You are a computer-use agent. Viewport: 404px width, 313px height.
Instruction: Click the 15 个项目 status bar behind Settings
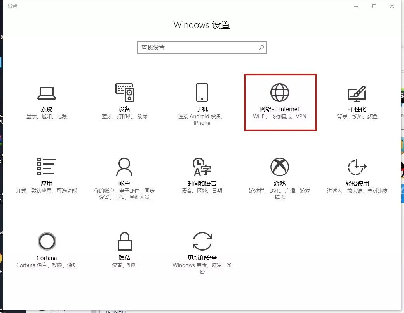tap(115, 311)
